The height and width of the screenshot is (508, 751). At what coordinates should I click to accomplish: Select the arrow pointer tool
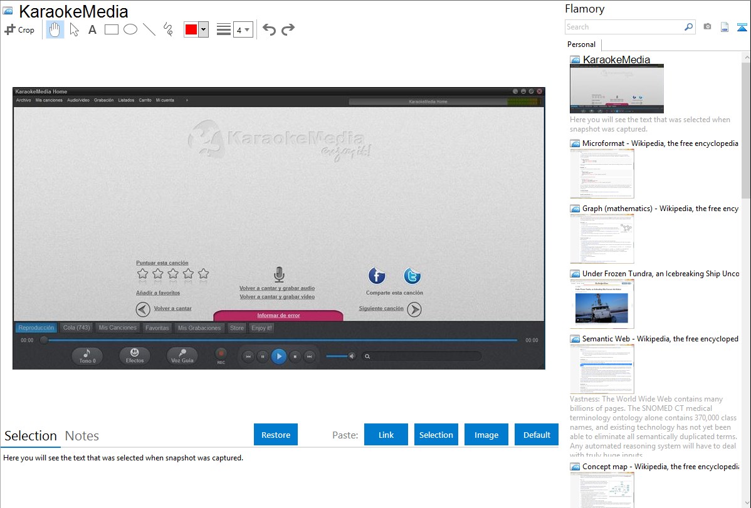click(x=74, y=29)
